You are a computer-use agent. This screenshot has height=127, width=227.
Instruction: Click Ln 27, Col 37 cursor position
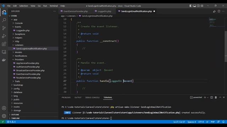(x=179, y=122)
